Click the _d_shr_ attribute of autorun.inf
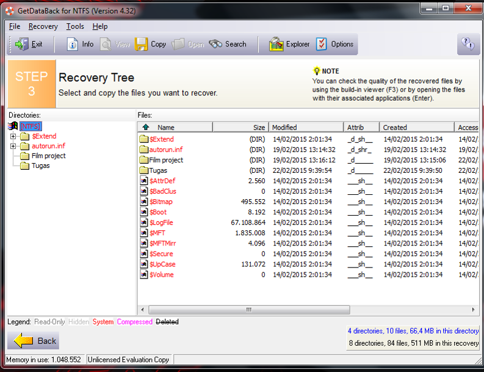Image resolution: width=484 pixels, height=372 pixels. point(359,150)
